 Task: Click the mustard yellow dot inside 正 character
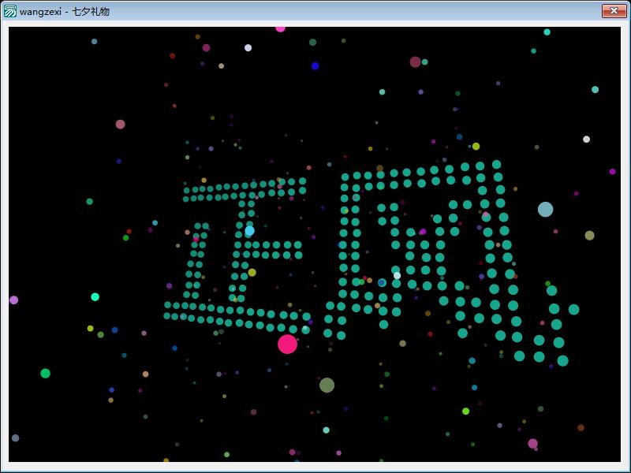252,273
